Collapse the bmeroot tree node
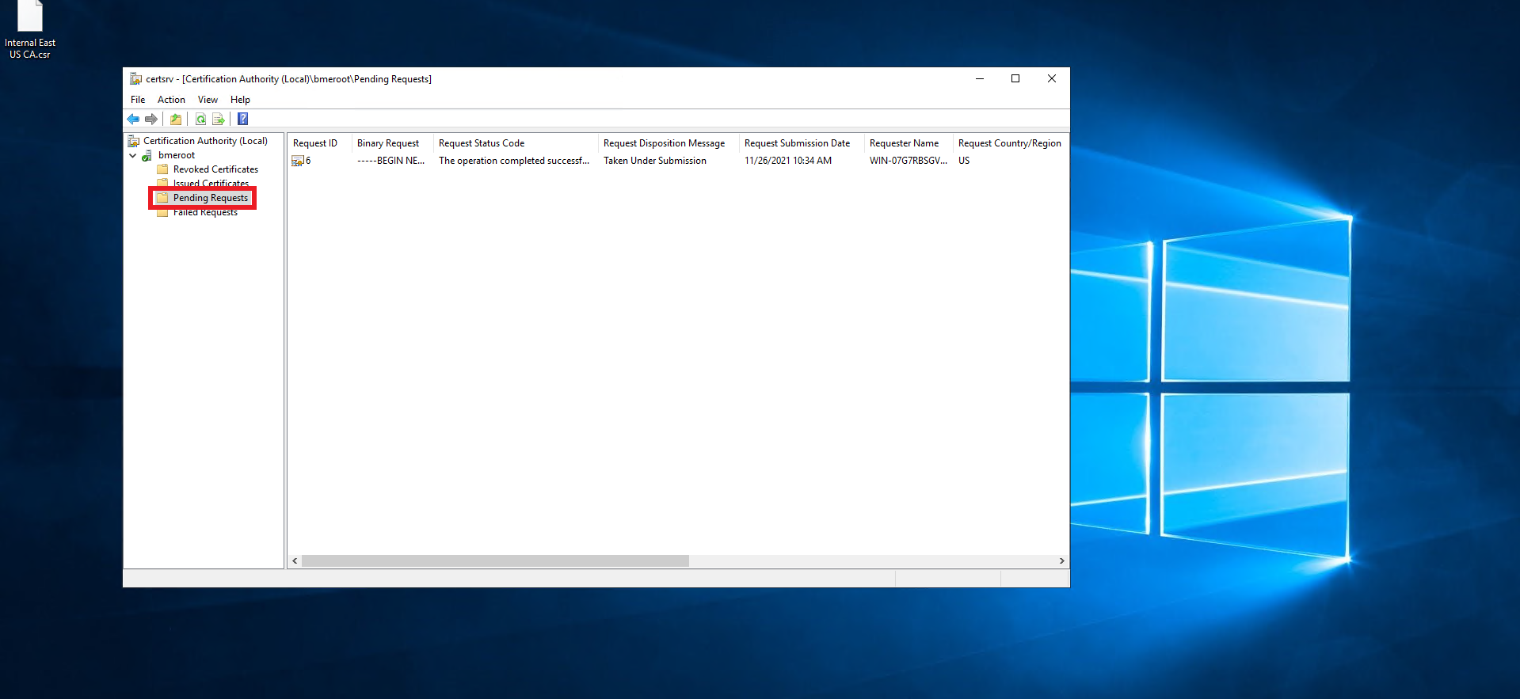Viewport: 1520px width, 699px height. click(133, 156)
